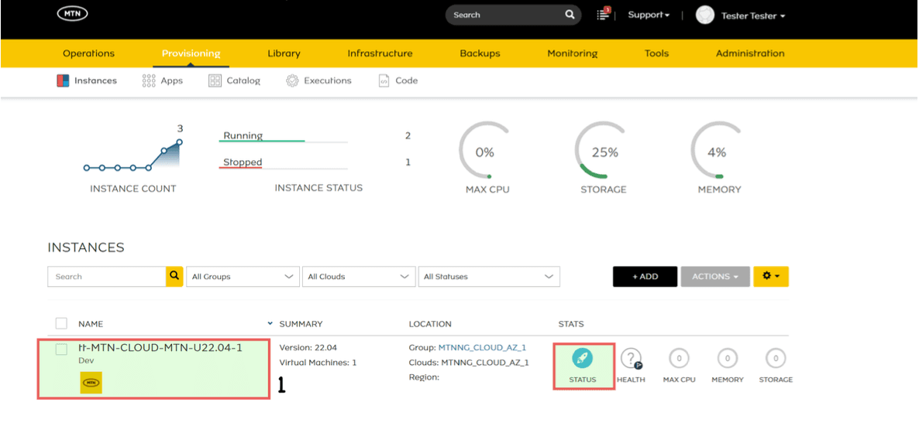The height and width of the screenshot is (426, 919).
Task: Open the Monitoring menu
Action: coord(572,53)
